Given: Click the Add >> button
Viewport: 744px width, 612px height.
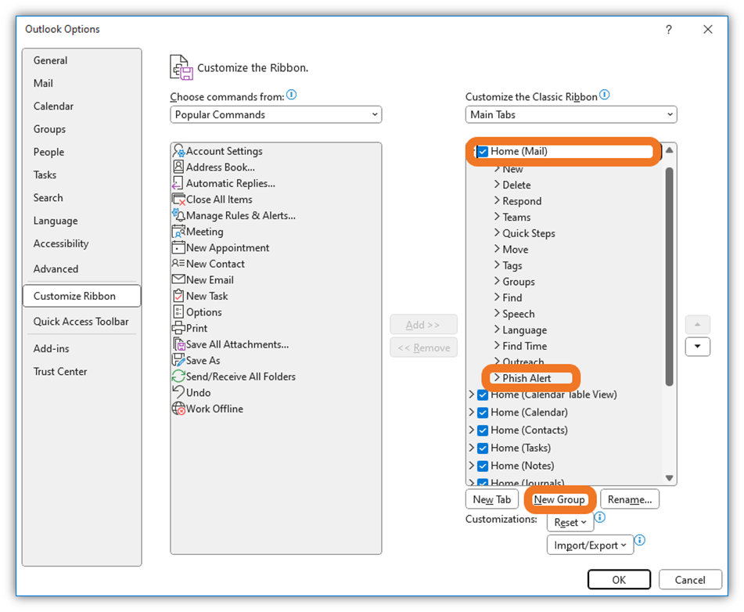Looking at the screenshot, I should 423,325.
